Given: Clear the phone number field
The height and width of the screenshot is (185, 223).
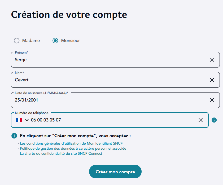Looking at the screenshot, I should tap(200, 120).
